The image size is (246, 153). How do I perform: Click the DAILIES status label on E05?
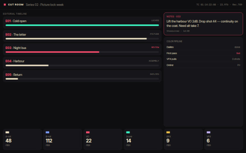click(x=155, y=74)
